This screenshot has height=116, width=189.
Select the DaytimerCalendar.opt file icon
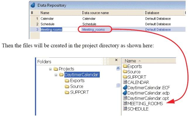125,98
